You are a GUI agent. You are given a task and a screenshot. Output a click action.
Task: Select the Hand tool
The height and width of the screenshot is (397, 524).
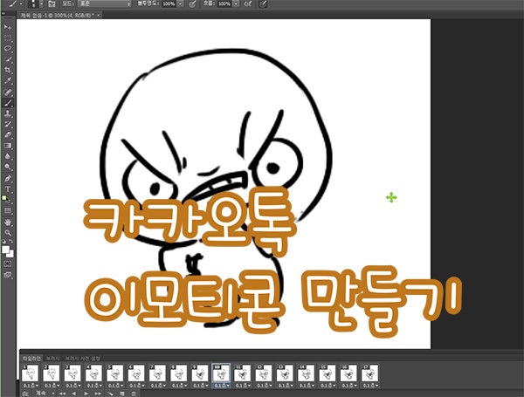pyautogui.click(x=7, y=222)
